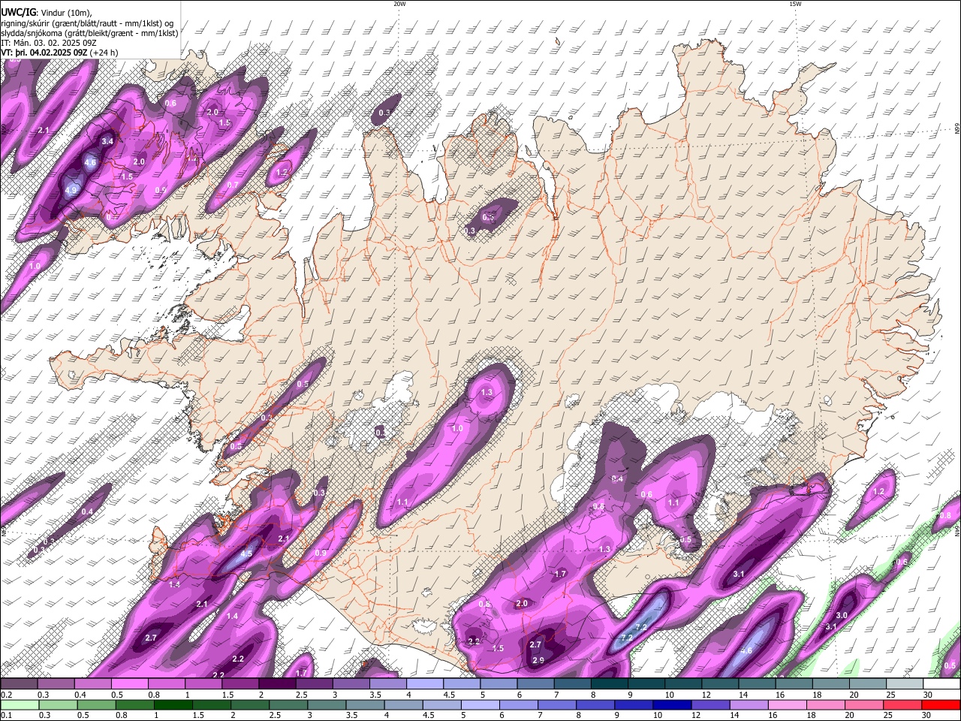Screen dimensions: 961x721
Task: Select top legend swatch between 18 and 20
Action: coord(831,683)
